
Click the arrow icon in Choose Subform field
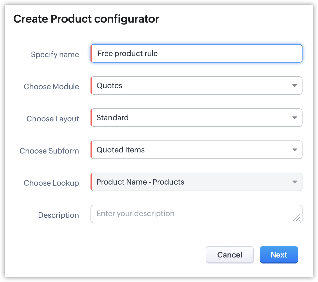(x=294, y=150)
